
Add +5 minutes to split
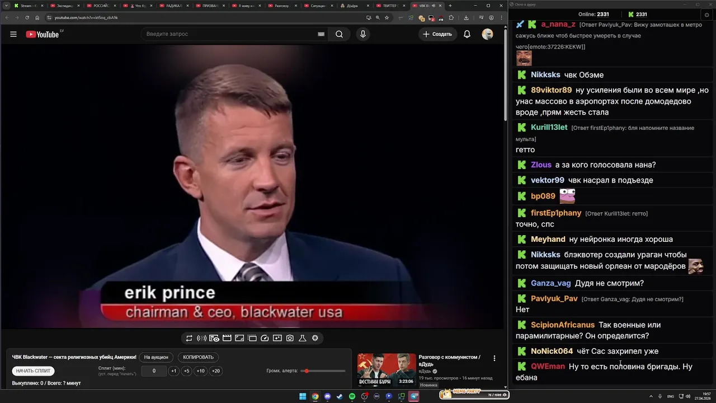pyautogui.click(x=186, y=371)
